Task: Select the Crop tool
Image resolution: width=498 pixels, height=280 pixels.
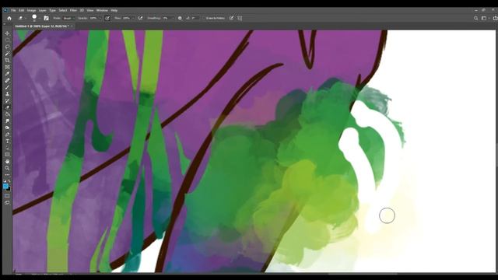Action: (x=7, y=60)
